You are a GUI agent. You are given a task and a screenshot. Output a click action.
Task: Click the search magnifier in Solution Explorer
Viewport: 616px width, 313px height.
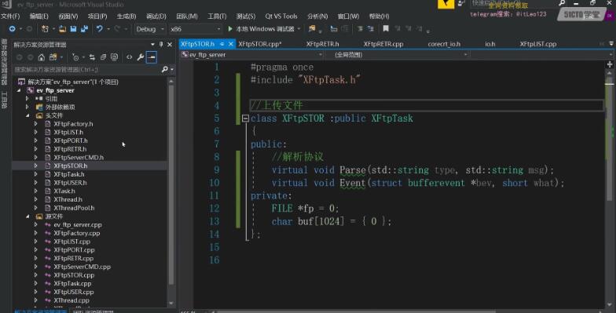[x=165, y=69]
